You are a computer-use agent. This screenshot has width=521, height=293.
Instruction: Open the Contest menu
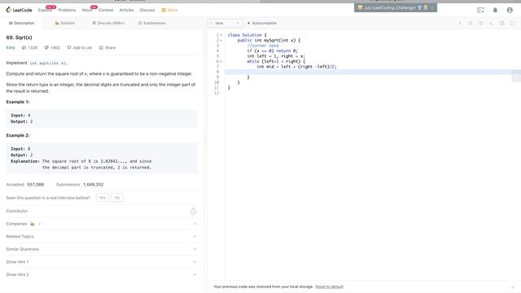tap(106, 10)
